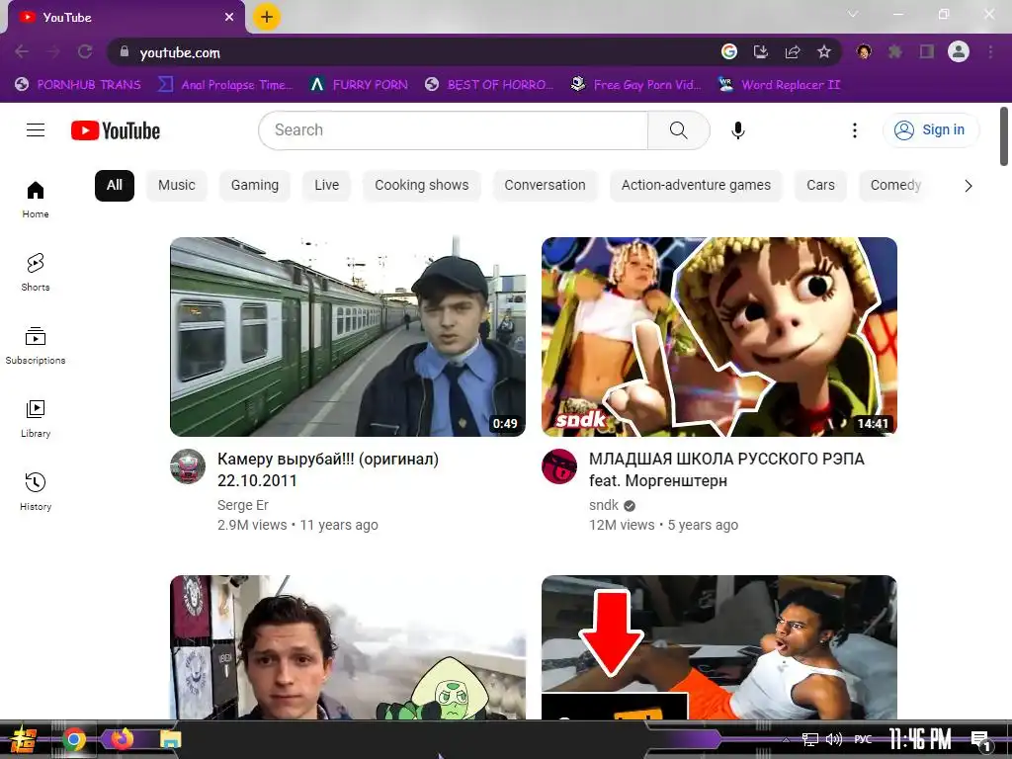Click the avatar extension icon in toolbar
Viewport: 1012px width, 759px height.
click(x=864, y=51)
